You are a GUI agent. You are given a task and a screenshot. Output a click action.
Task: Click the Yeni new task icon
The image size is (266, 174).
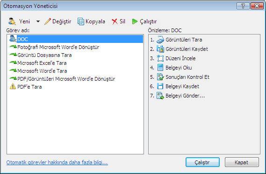click(12, 21)
